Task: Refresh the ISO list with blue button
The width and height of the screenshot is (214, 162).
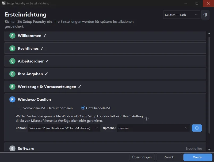Action: pyautogui.click(x=197, y=128)
